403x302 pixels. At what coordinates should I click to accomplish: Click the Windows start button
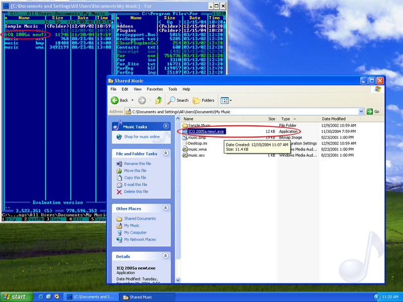pyautogui.click(x=17, y=297)
